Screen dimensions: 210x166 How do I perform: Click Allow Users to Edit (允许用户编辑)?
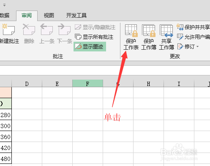[x=193, y=37]
